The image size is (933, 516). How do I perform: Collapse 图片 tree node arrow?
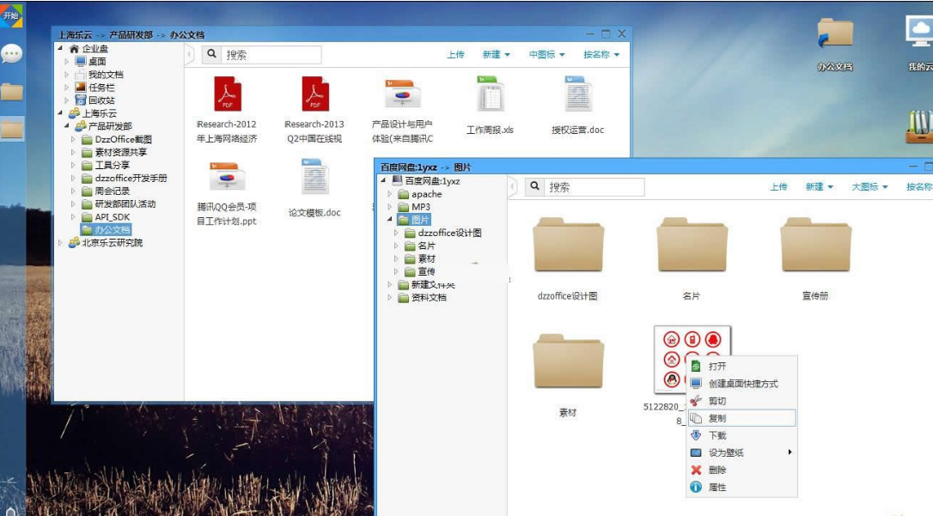pos(390,219)
